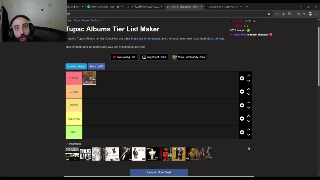
Task: Open Music breadcrumb link
Action: tap(69, 20)
